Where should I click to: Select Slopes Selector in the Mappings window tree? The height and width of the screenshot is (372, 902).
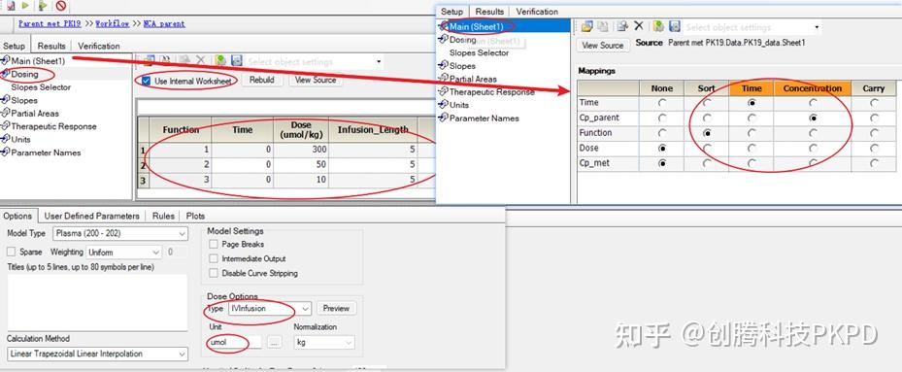pyautogui.click(x=480, y=52)
